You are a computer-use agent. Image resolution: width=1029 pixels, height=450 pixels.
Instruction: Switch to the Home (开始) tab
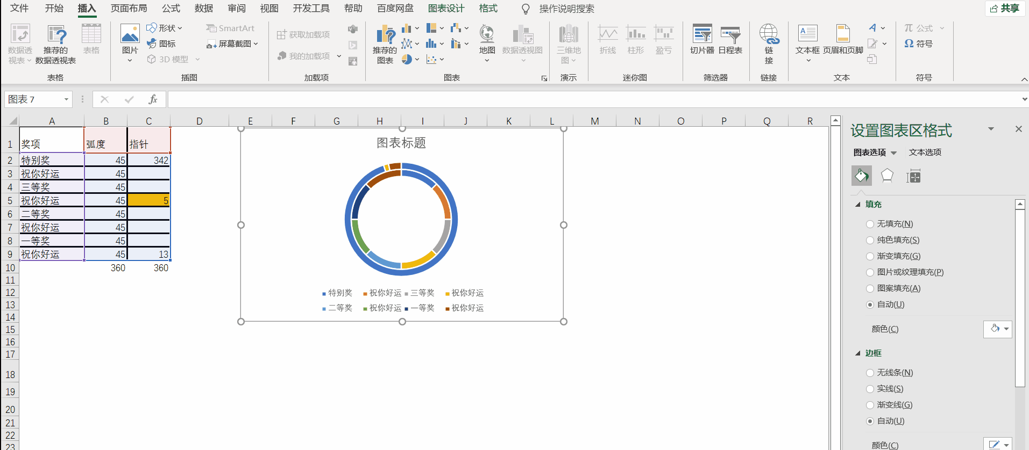[x=54, y=9]
